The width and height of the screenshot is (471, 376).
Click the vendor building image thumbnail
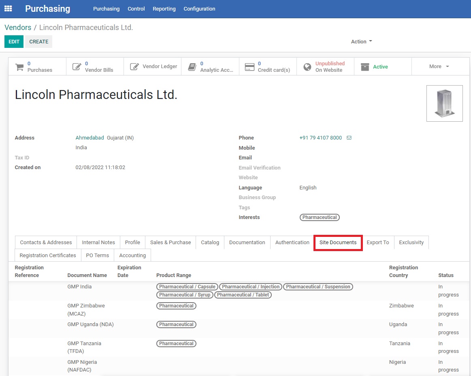pos(445,103)
